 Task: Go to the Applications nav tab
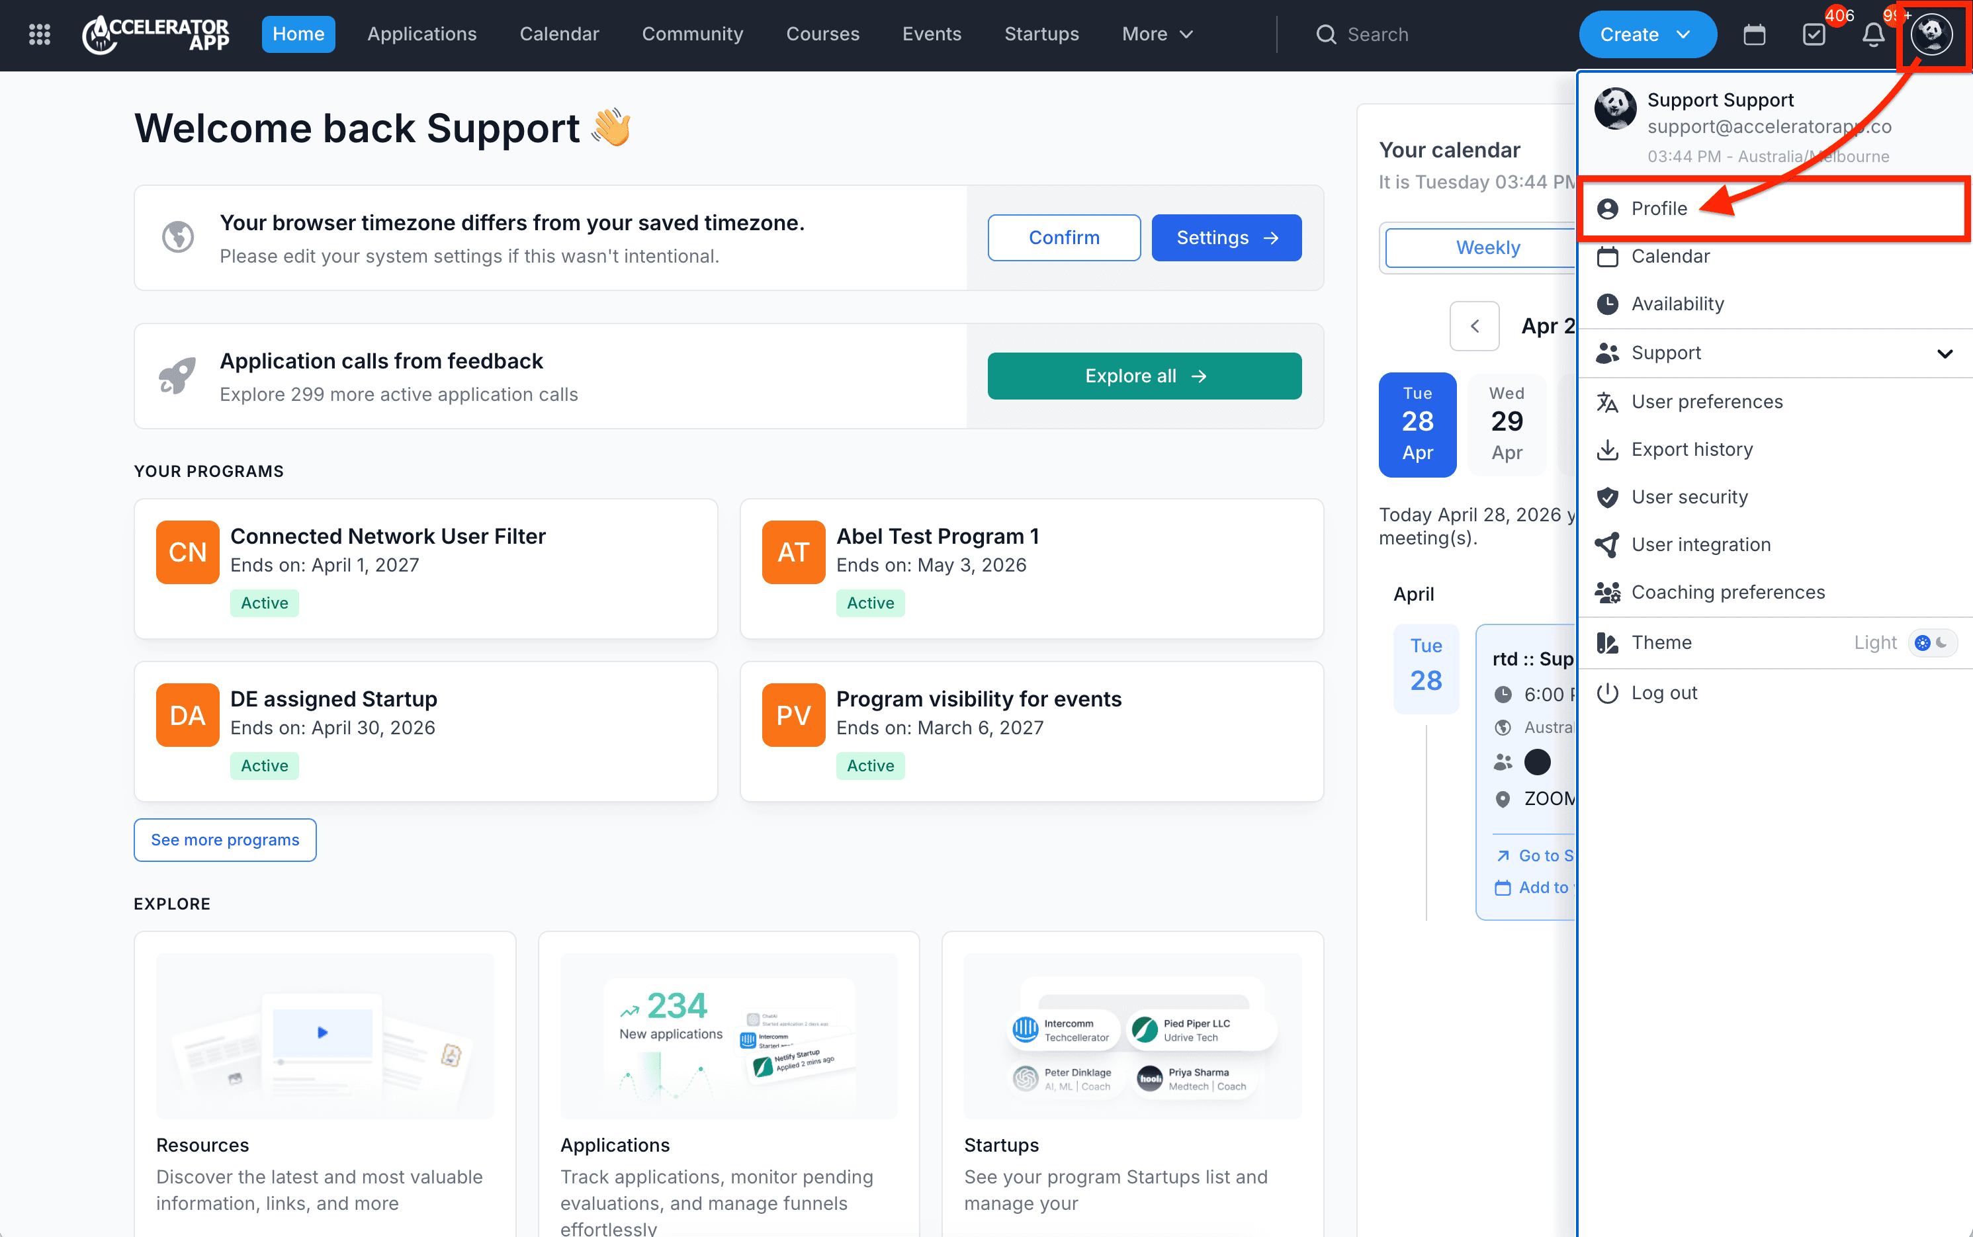click(421, 34)
